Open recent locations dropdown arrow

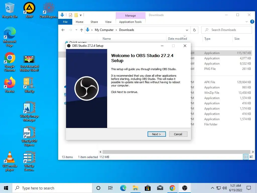(x=76, y=30)
